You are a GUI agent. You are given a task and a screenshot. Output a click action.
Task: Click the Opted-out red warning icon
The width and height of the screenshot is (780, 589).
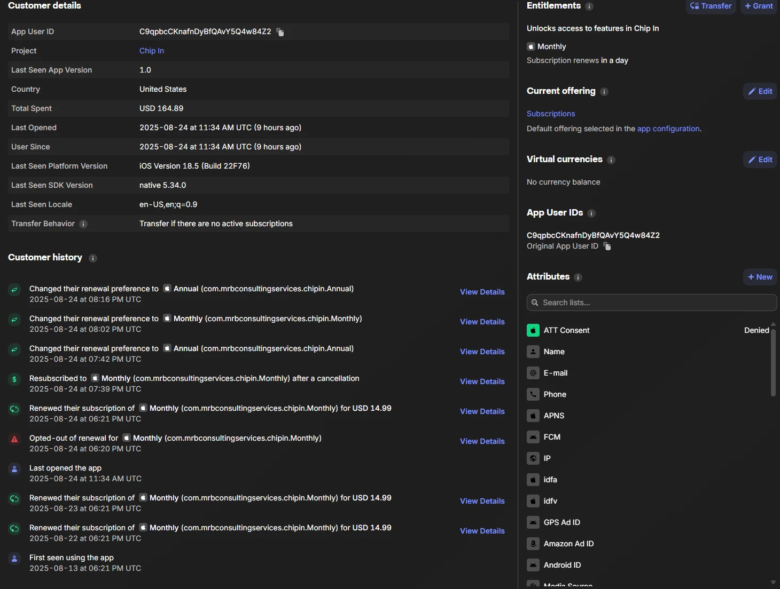click(14, 439)
